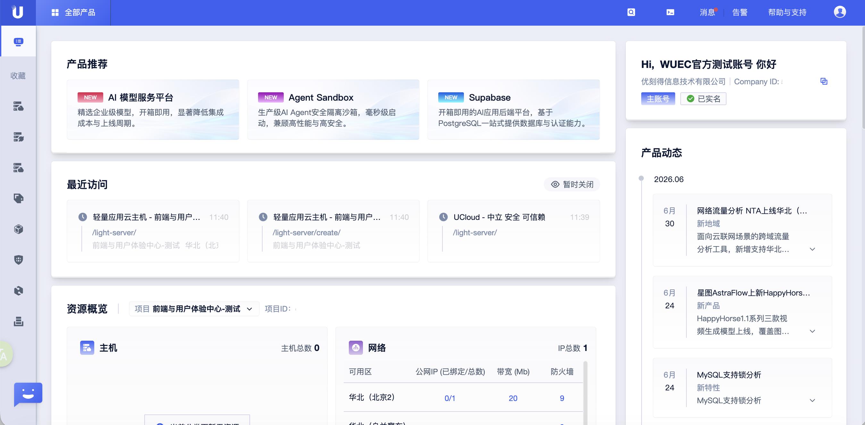Click the grid icon beside 全部产品
Viewport: 865px width, 425px height.
pyautogui.click(x=55, y=13)
